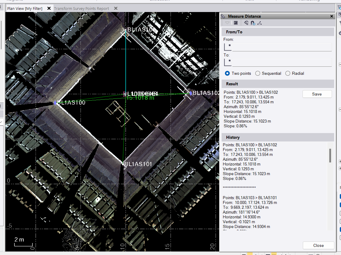The height and width of the screenshot is (255, 341).
Task: Click the To coordinate pick icon
Action: pyautogui.click(x=228, y=62)
